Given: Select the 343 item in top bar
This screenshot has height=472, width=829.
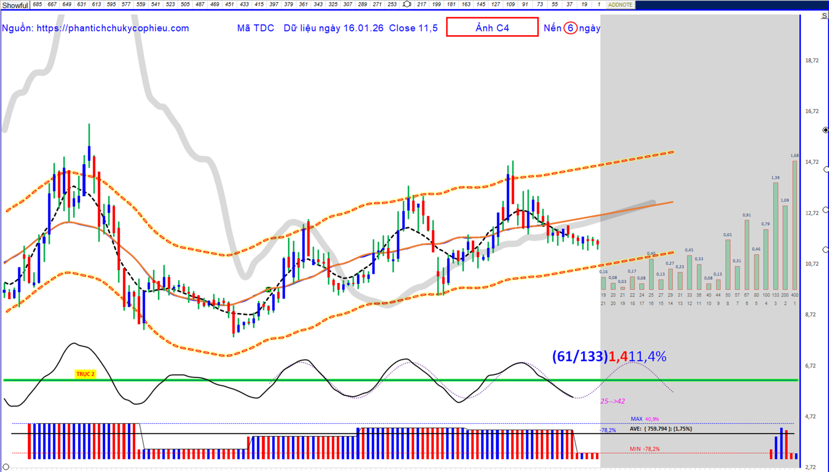Looking at the screenshot, I should 318,4.
